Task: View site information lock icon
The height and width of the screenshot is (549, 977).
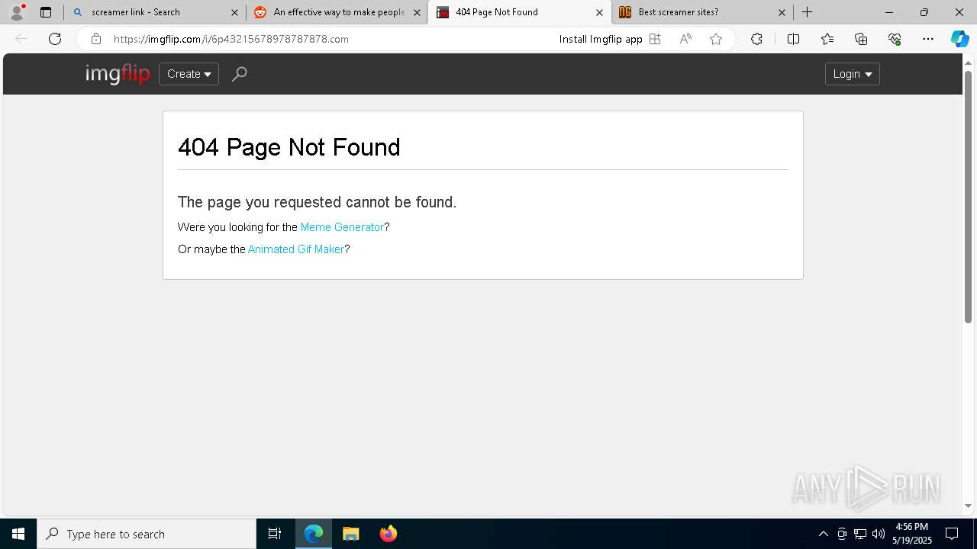Action: [96, 39]
